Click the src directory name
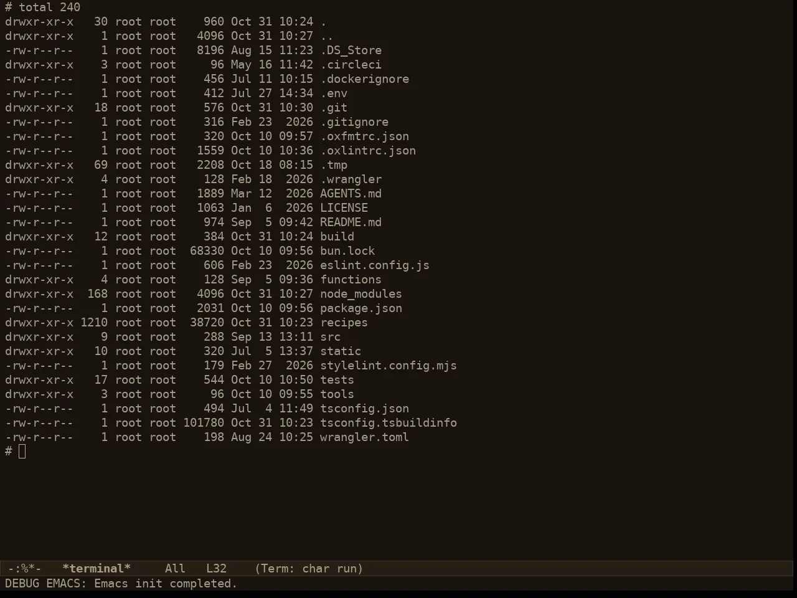 coord(330,337)
